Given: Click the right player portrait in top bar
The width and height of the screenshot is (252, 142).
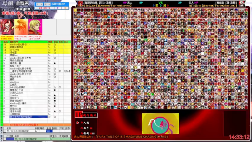Looking at the screenshot, I should coord(242,4).
